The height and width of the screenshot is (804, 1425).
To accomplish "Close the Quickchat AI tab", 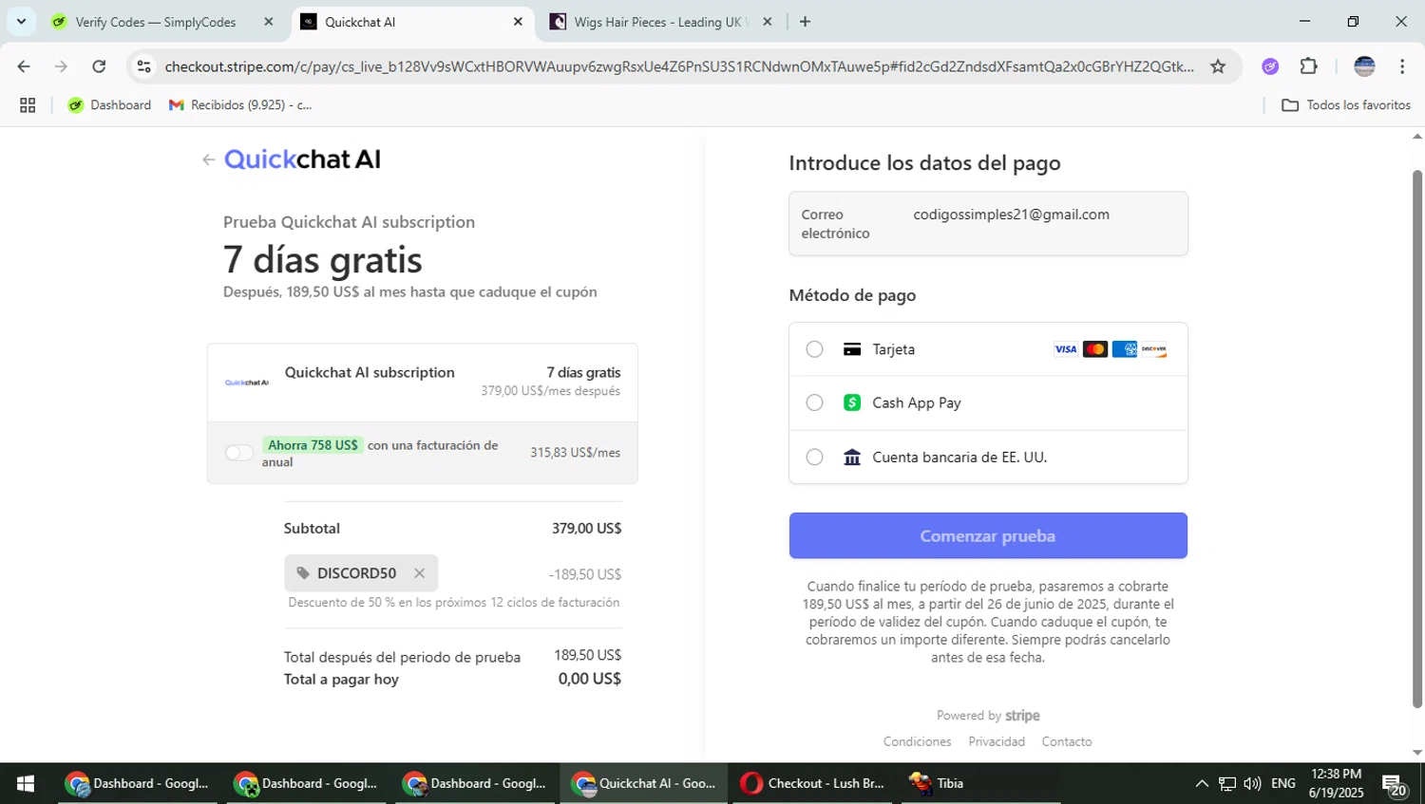I will click(518, 22).
